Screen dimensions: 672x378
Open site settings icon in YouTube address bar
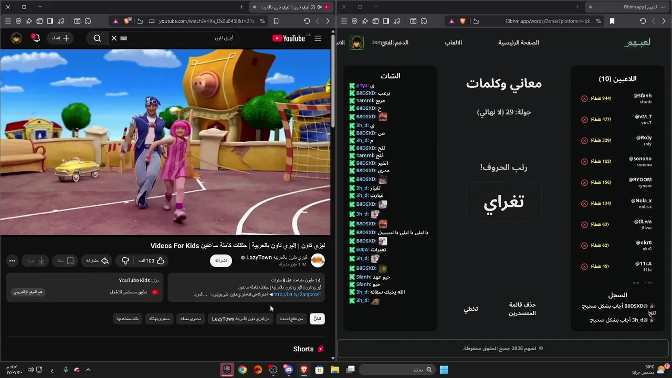(x=261, y=21)
